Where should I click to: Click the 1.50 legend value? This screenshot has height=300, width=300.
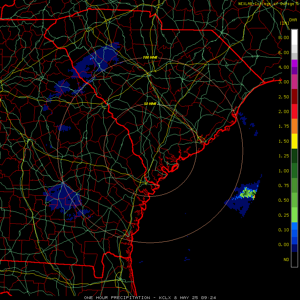coord(284,141)
